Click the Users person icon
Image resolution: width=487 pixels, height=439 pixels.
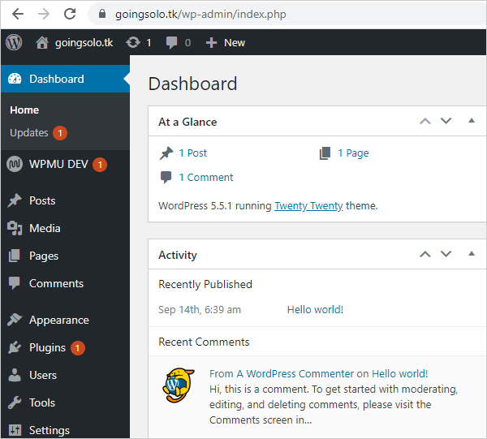[15, 375]
